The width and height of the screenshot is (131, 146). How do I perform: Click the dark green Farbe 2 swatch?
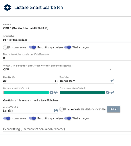click(x=82, y=93)
